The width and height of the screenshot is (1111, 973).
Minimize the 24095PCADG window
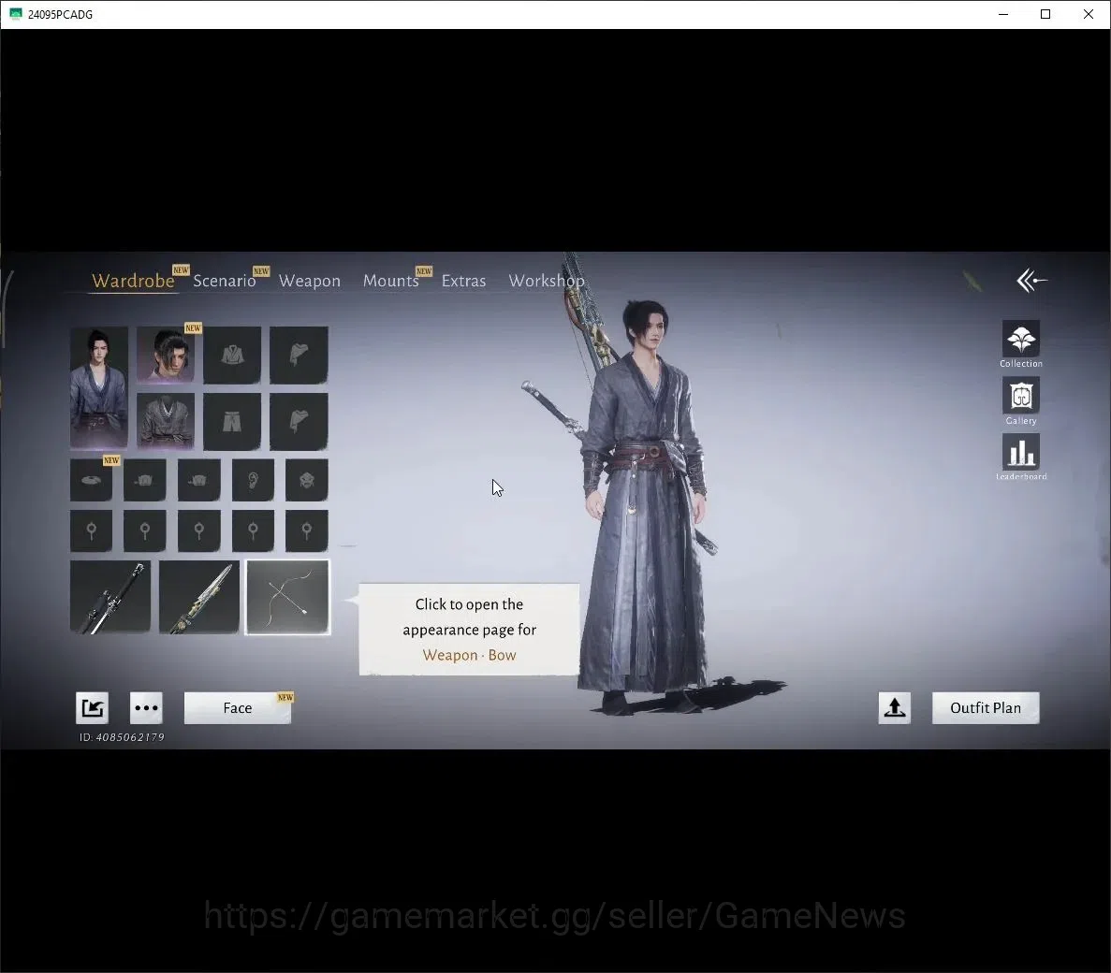pyautogui.click(x=1002, y=14)
